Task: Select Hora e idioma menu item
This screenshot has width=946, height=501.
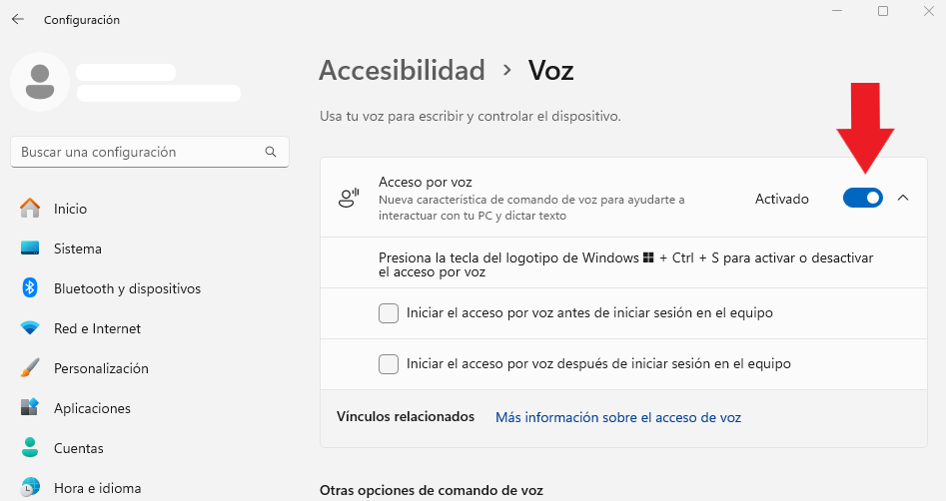Action: (x=82, y=488)
